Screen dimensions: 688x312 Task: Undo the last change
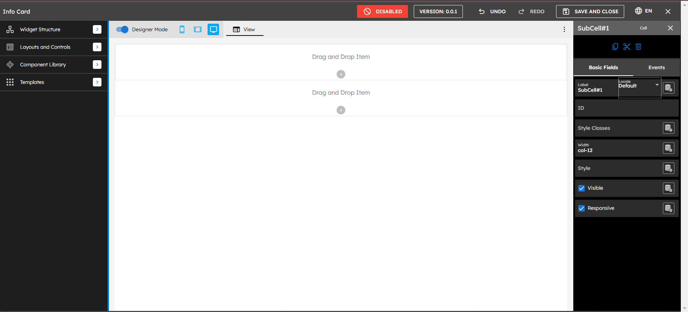[x=492, y=11]
